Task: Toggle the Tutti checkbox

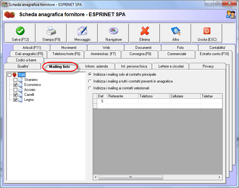Action: pyautogui.click(x=9, y=75)
